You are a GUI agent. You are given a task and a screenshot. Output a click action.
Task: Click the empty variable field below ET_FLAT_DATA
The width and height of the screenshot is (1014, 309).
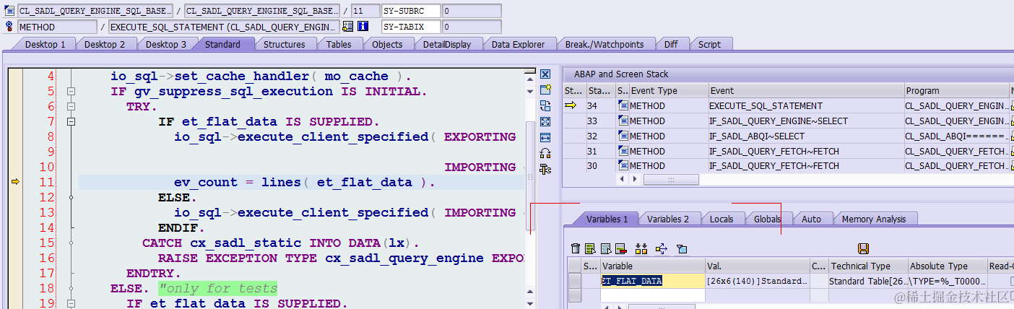652,295
